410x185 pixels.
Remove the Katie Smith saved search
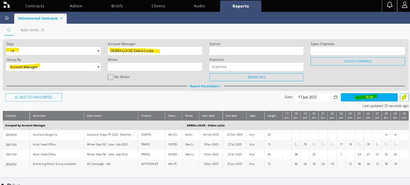click(43, 30)
